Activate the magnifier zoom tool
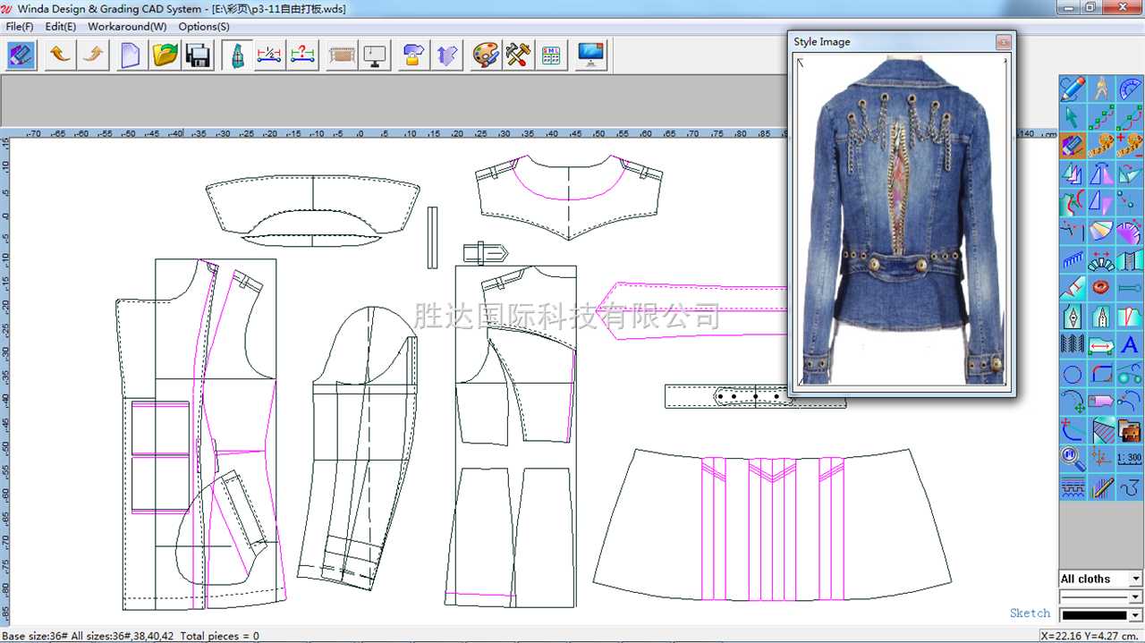 (1073, 459)
